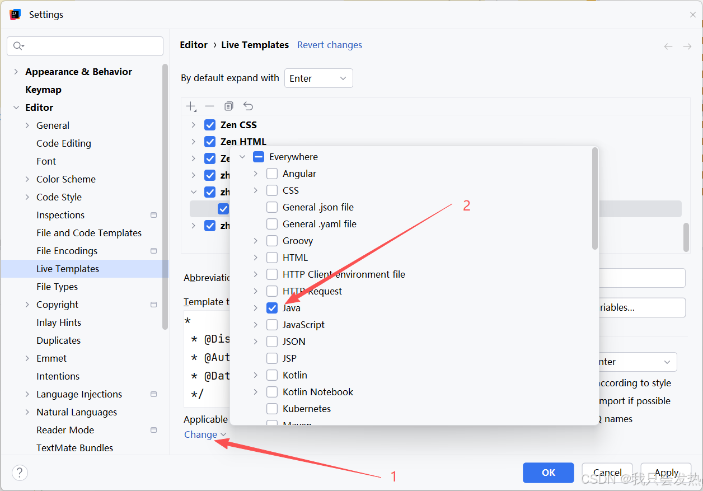
Task: Click the forward navigation arrow
Action: (687, 46)
